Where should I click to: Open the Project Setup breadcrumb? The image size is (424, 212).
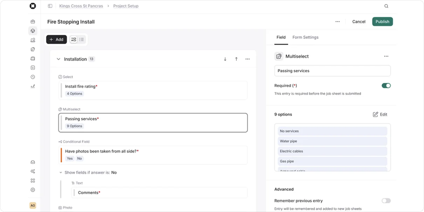(126, 6)
